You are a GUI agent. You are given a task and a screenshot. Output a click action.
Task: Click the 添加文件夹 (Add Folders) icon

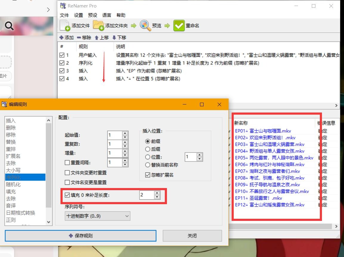(x=98, y=26)
